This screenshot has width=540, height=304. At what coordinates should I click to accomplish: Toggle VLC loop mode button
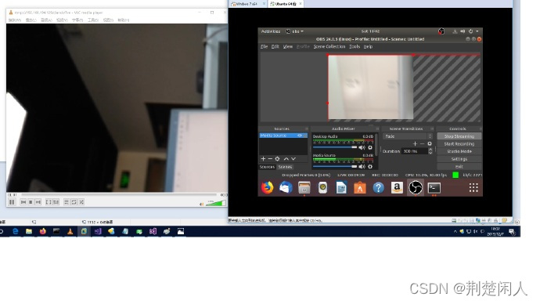point(74,202)
